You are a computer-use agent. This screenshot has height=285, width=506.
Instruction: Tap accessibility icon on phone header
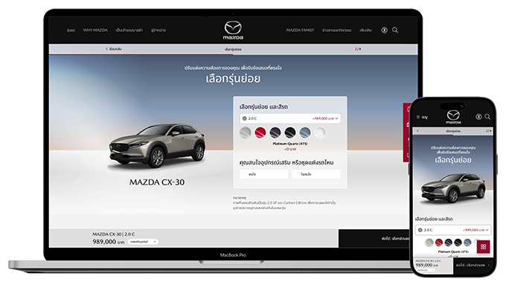click(x=478, y=117)
